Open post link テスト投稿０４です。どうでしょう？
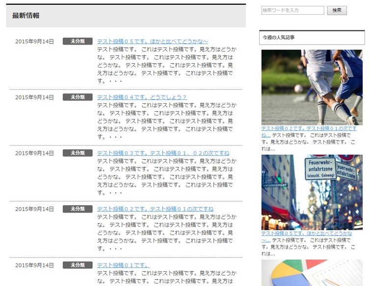The image size is (369, 286). point(142,97)
